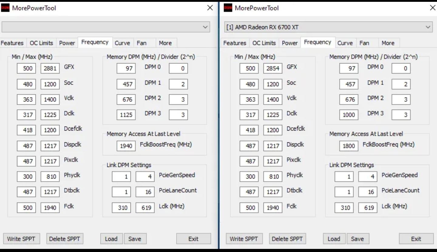437x252 pixels.
Task: Select Power tab in right window
Action: 290,43
